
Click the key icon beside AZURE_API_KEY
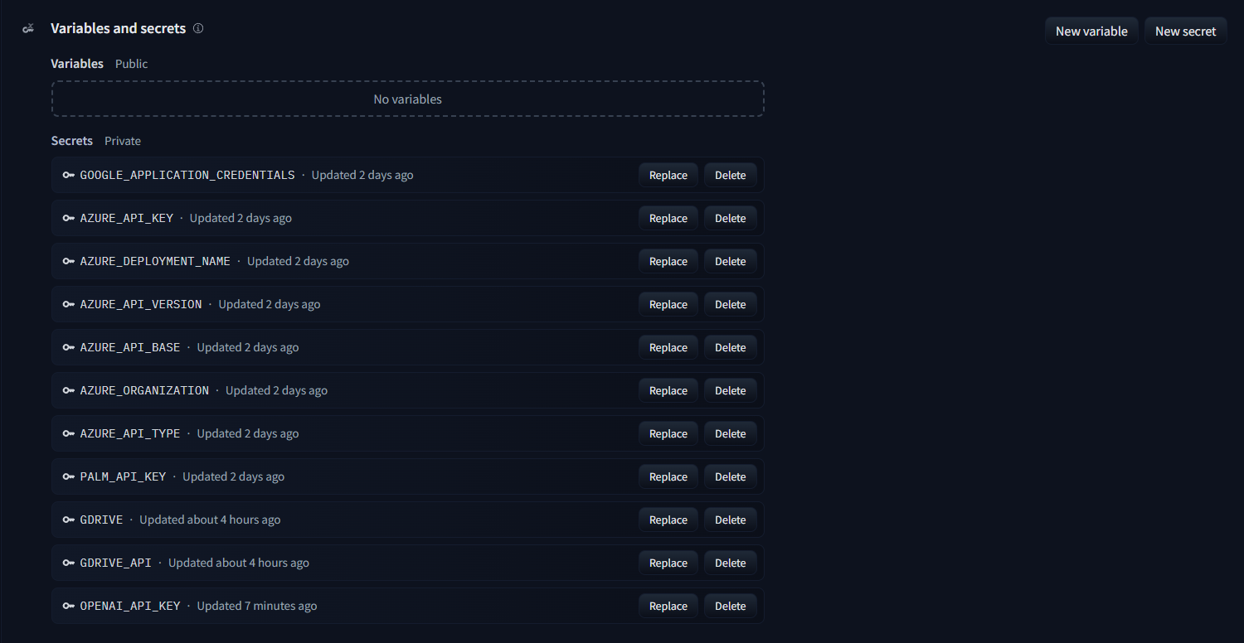click(69, 218)
